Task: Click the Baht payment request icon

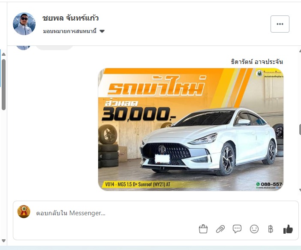Action: click(271, 229)
